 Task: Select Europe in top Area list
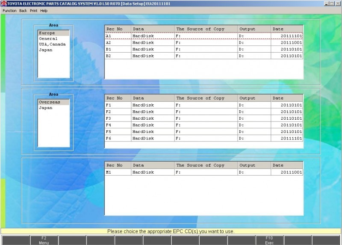[53, 33]
